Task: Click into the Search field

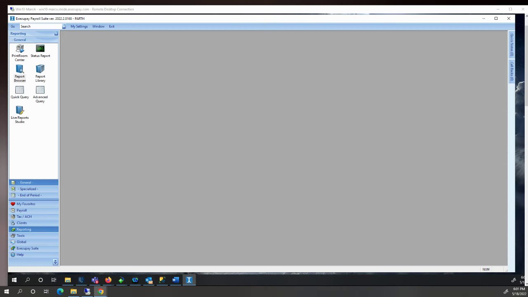Action: [x=40, y=26]
